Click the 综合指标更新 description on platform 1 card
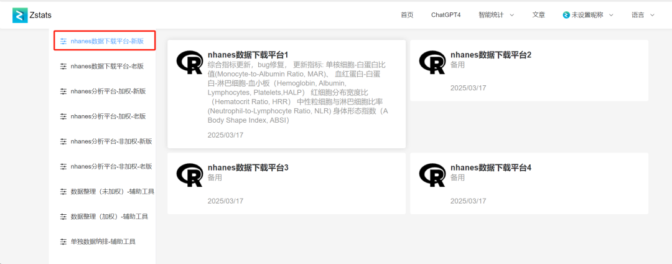The width and height of the screenshot is (672, 264). click(x=298, y=93)
